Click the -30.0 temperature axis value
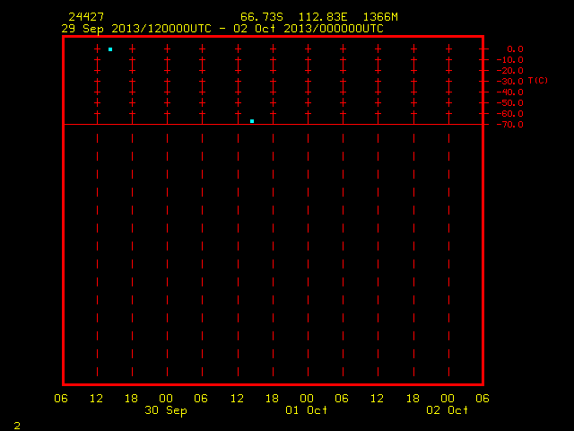 click(510, 82)
